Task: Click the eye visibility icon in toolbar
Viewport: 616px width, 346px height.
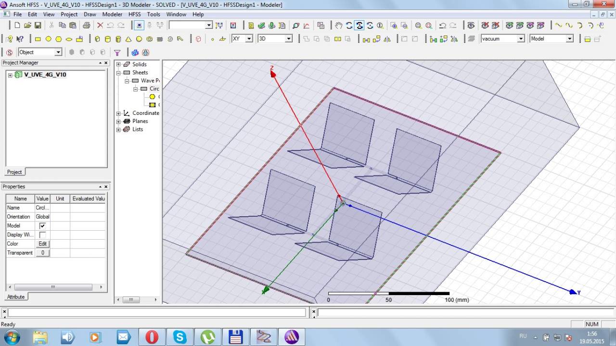Action: pyautogui.click(x=471, y=25)
